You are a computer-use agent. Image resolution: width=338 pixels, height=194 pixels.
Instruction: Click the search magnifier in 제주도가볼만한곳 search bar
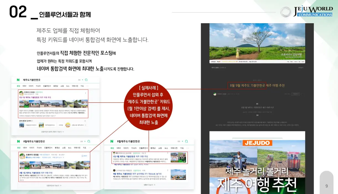click(86, 80)
